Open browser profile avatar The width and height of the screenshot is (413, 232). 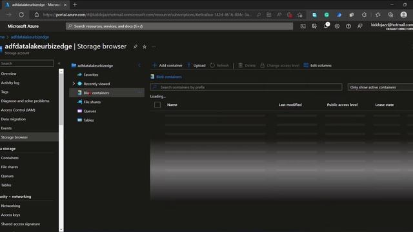pyautogui.click(x=403, y=15)
